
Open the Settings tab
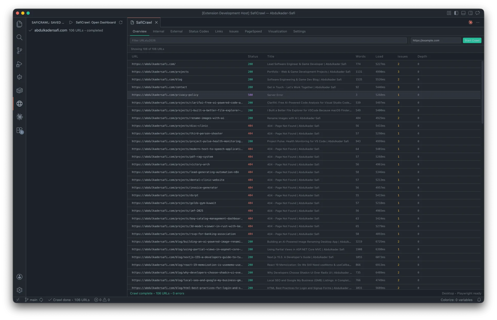pos(299,31)
